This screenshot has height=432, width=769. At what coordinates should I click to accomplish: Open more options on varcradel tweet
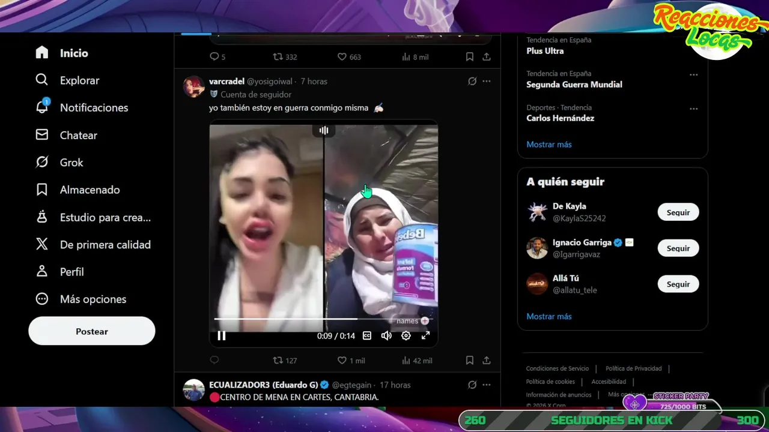(487, 81)
